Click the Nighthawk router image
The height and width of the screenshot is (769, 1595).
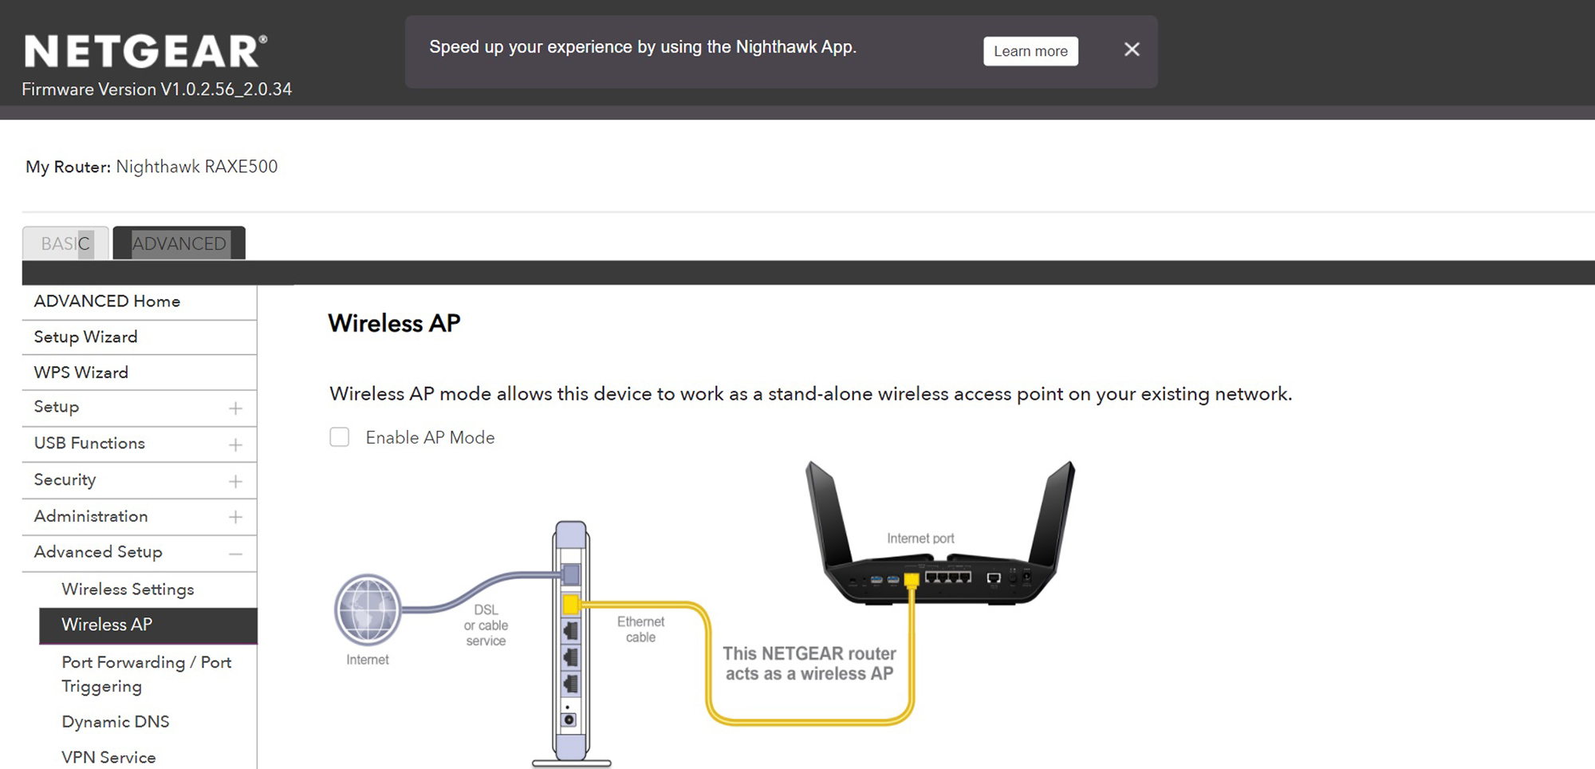click(941, 533)
